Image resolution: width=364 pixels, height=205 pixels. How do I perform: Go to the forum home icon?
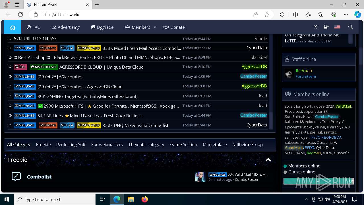click(x=13, y=27)
